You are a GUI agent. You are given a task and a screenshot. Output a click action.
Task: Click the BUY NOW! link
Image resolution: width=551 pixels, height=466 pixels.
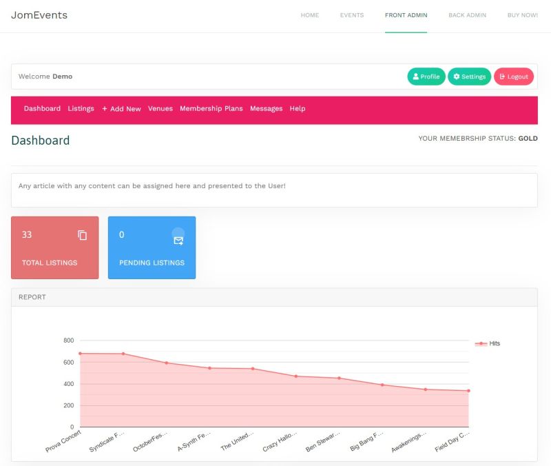pyautogui.click(x=521, y=14)
